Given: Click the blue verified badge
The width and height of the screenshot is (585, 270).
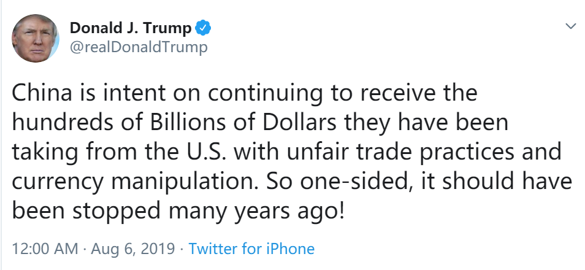Looking at the screenshot, I should tap(203, 28).
